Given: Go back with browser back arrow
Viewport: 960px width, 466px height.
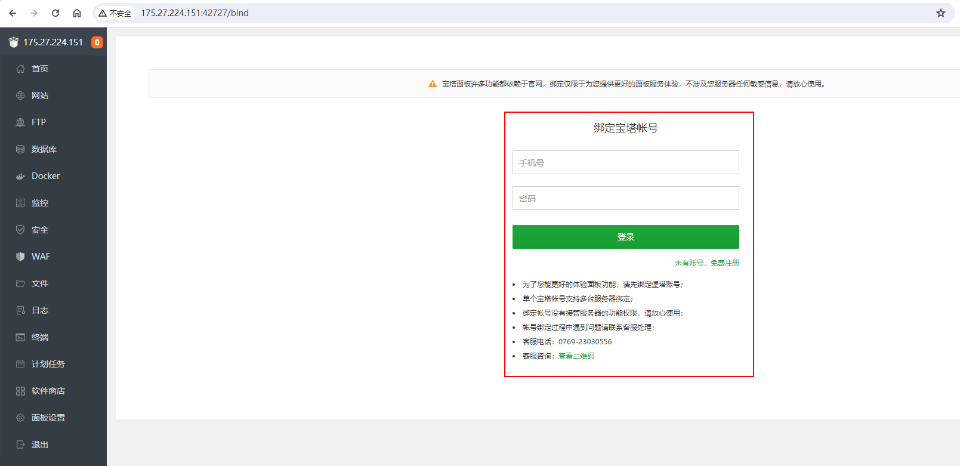Looking at the screenshot, I should [13, 13].
